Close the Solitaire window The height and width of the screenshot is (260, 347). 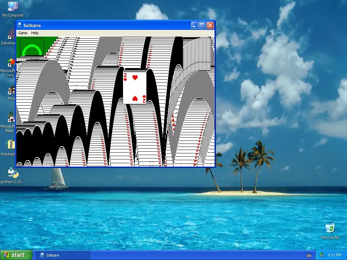pos(210,25)
